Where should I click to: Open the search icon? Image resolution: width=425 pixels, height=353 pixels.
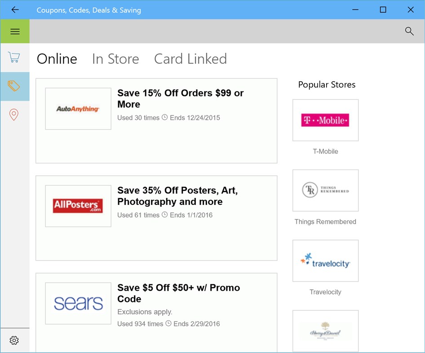click(409, 31)
